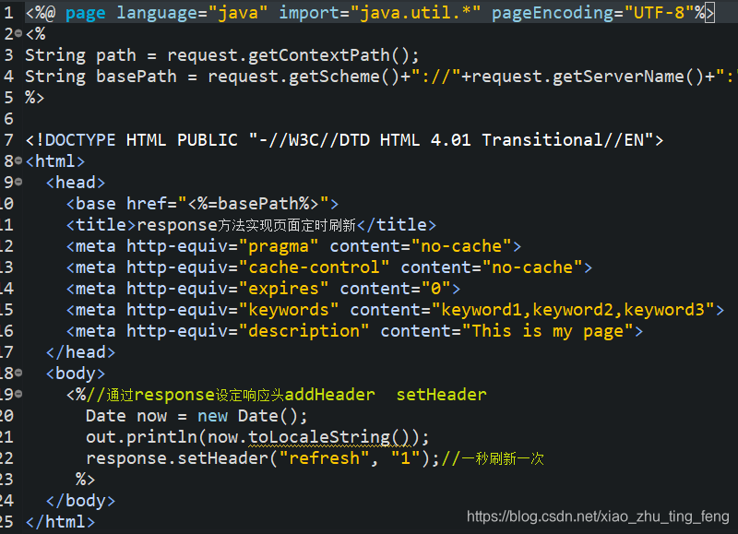
Task: Click the "java.util.*" import value
Action: (421, 13)
